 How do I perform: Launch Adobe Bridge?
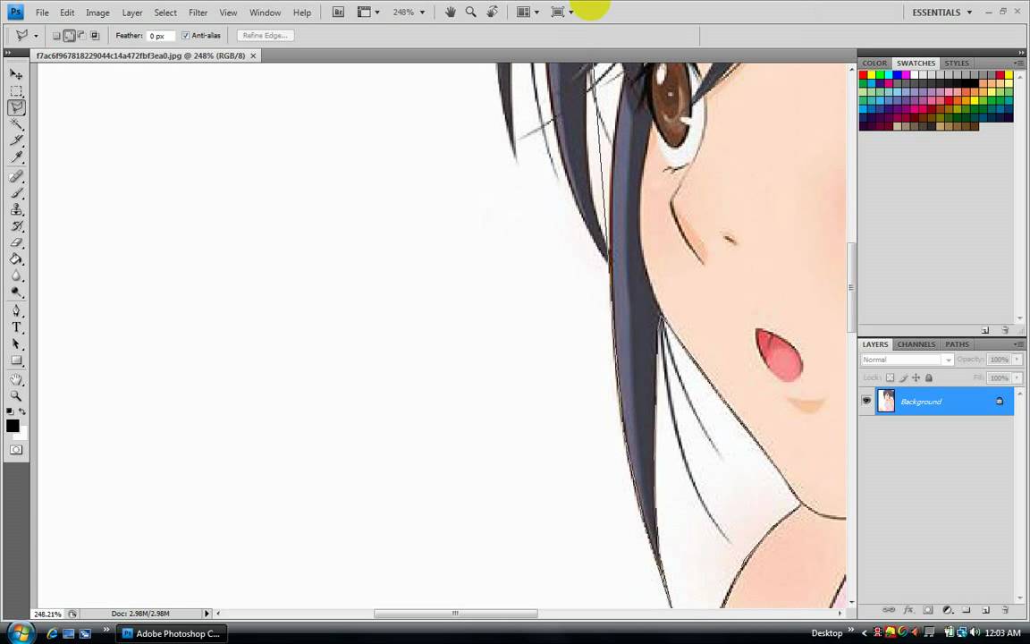tap(338, 12)
